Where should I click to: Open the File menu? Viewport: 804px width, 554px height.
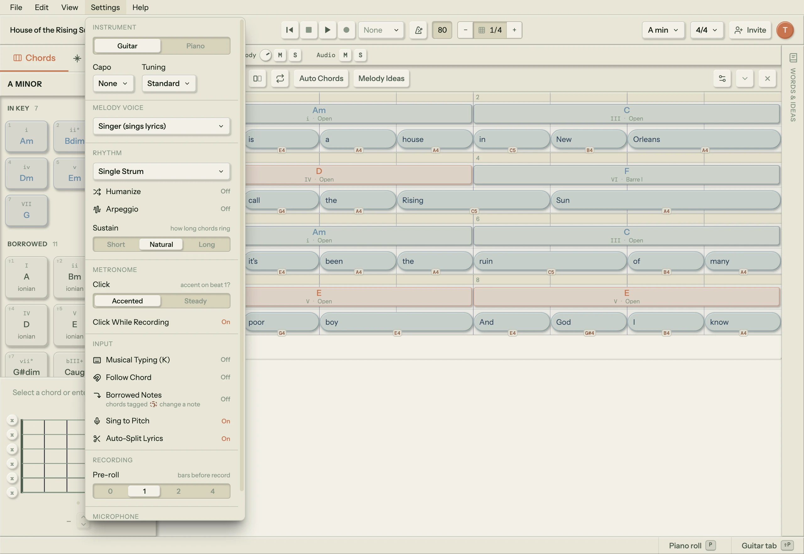pyautogui.click(x=16, y=7)
